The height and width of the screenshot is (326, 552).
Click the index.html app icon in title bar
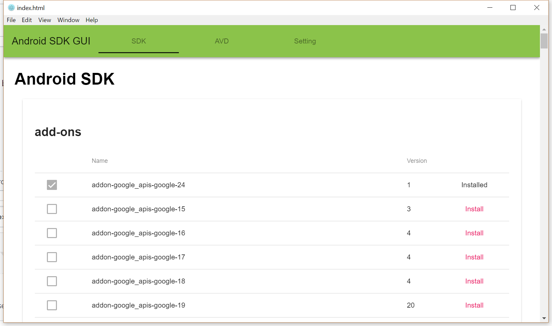point(11,8)
